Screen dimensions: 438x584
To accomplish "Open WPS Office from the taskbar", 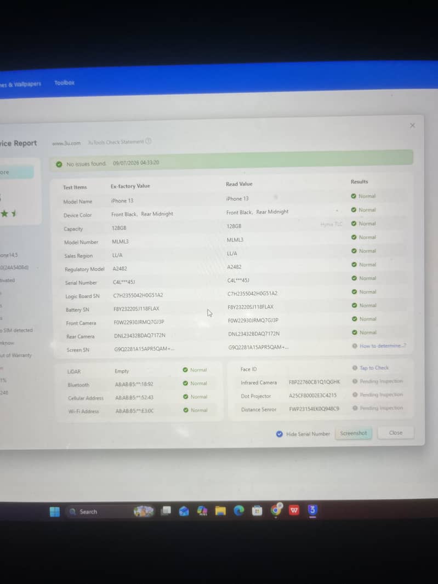I will (x=294, y=510).
